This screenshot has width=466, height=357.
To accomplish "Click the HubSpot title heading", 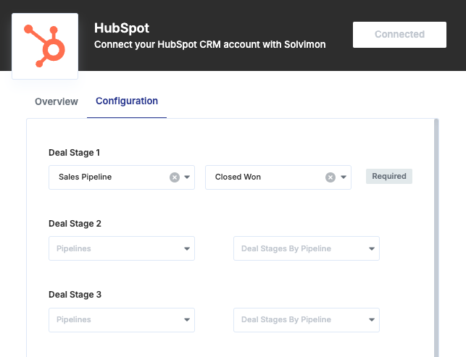I will pos(122,28).
